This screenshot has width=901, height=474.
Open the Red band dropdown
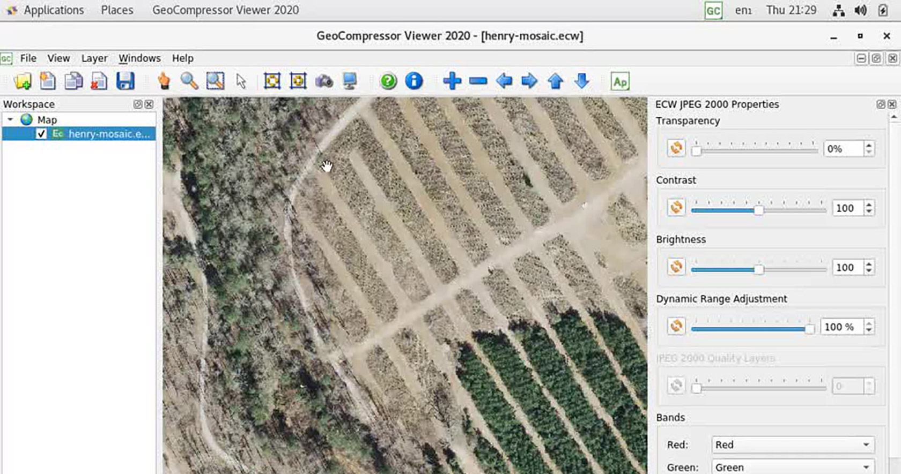[793, 445]
